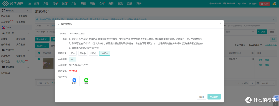Open 数据 in top navigation

pos(83,4)
